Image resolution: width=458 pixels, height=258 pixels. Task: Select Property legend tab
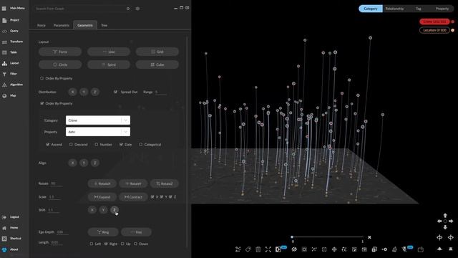coord(442,9)
